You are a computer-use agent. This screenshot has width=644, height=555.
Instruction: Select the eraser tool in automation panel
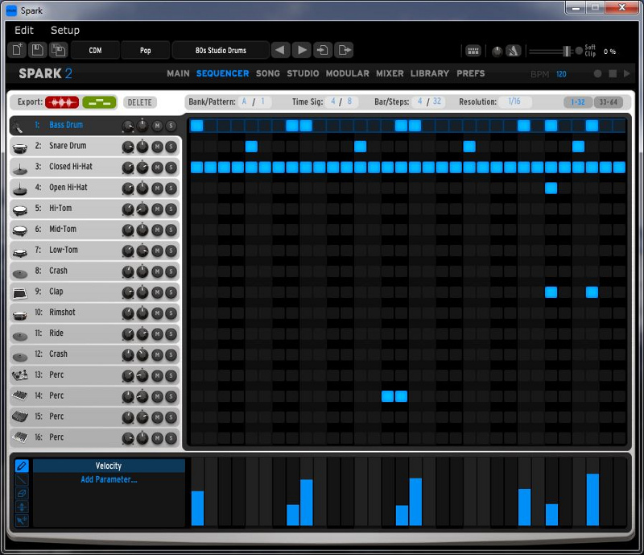22,493
